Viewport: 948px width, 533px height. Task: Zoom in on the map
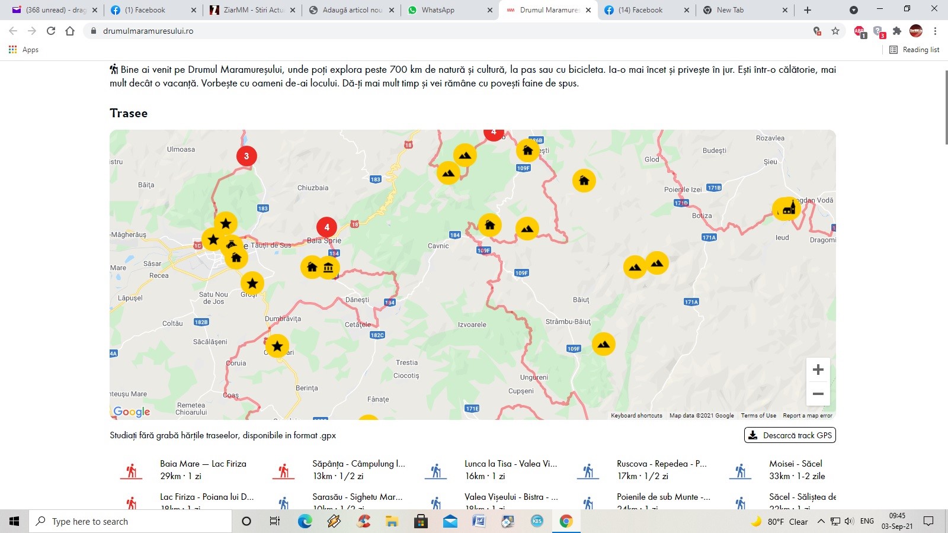[x=818, y=370]
